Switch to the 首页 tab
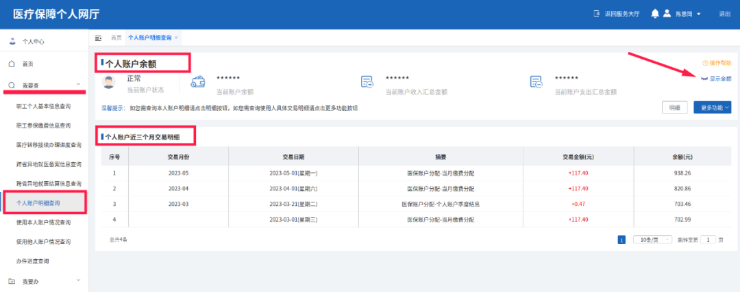This screenshot has width=740, height=292. coord(116,38)
